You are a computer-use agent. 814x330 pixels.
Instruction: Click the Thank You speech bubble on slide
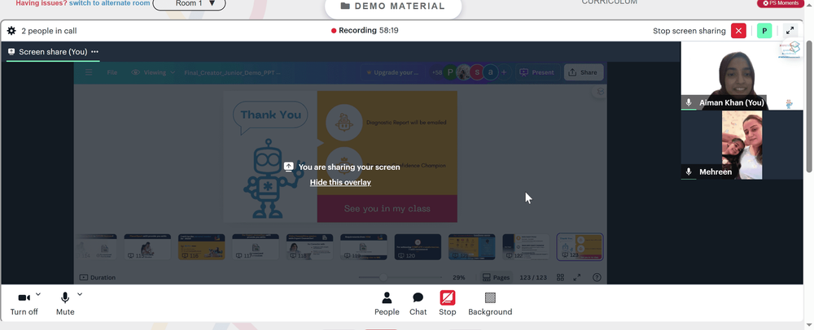270,116
